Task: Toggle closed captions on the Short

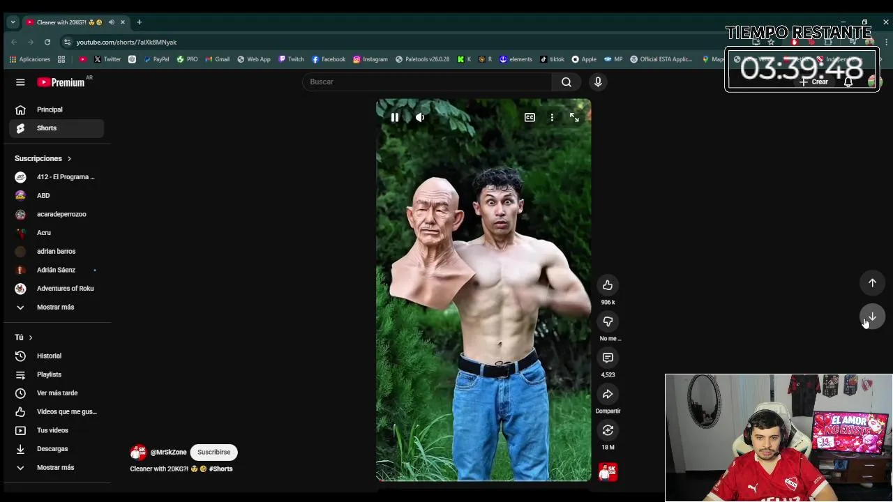Action: pos(530,118)
